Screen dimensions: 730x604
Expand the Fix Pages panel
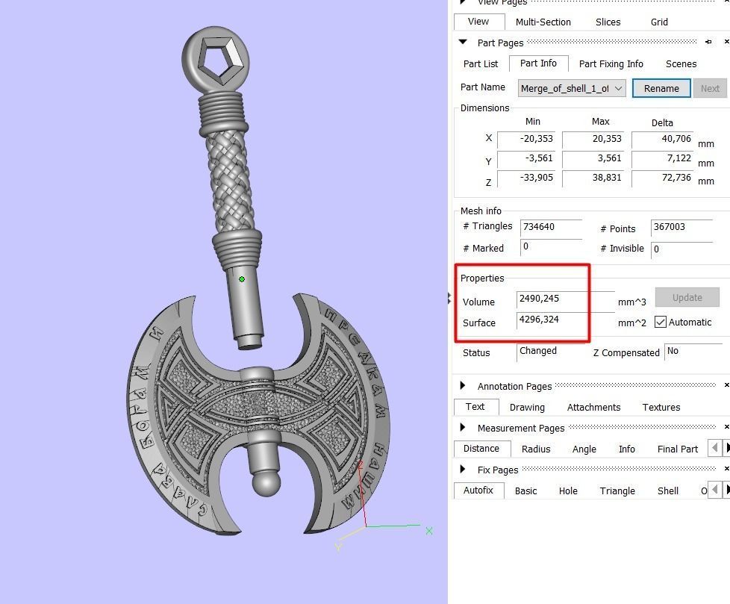point(462,470)
